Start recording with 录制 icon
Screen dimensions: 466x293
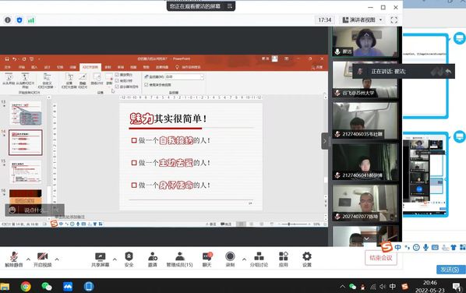tap(230, 259)
